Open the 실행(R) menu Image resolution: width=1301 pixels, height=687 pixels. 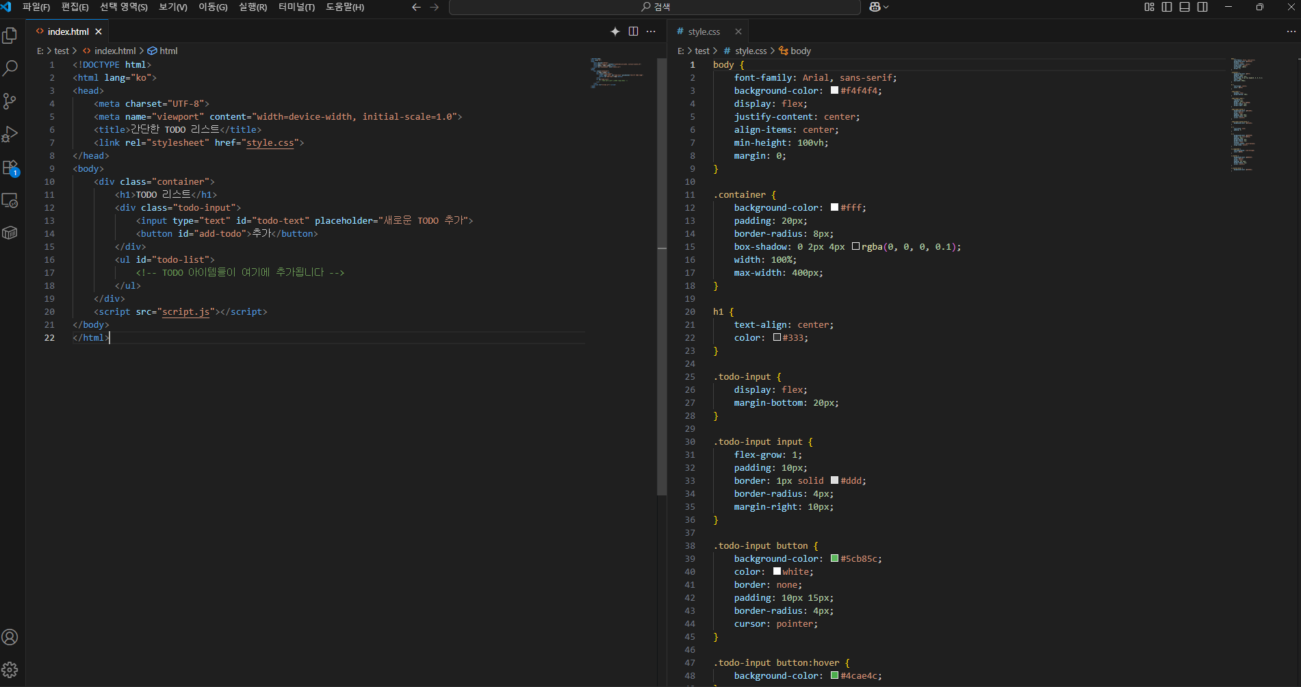(x=253, y=7)
